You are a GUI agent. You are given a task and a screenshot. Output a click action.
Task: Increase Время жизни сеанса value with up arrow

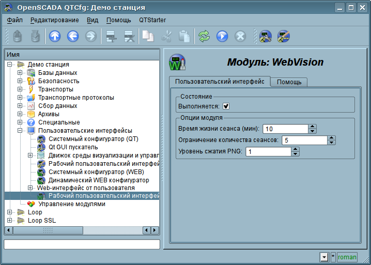[x=313, y=127]
